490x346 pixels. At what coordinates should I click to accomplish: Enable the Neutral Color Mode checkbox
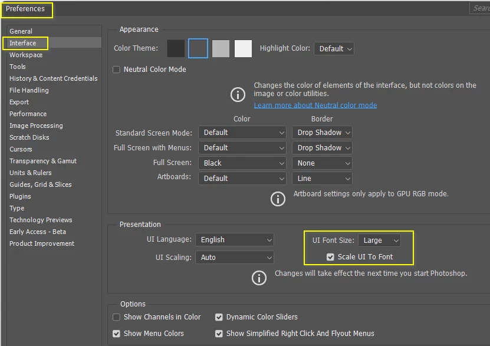click(x=116, y=70)
